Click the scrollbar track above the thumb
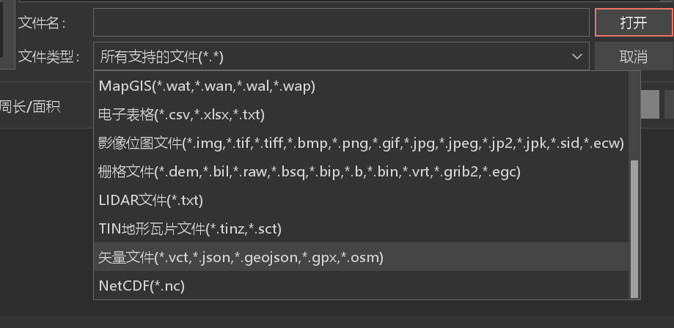 click(634, 116)
